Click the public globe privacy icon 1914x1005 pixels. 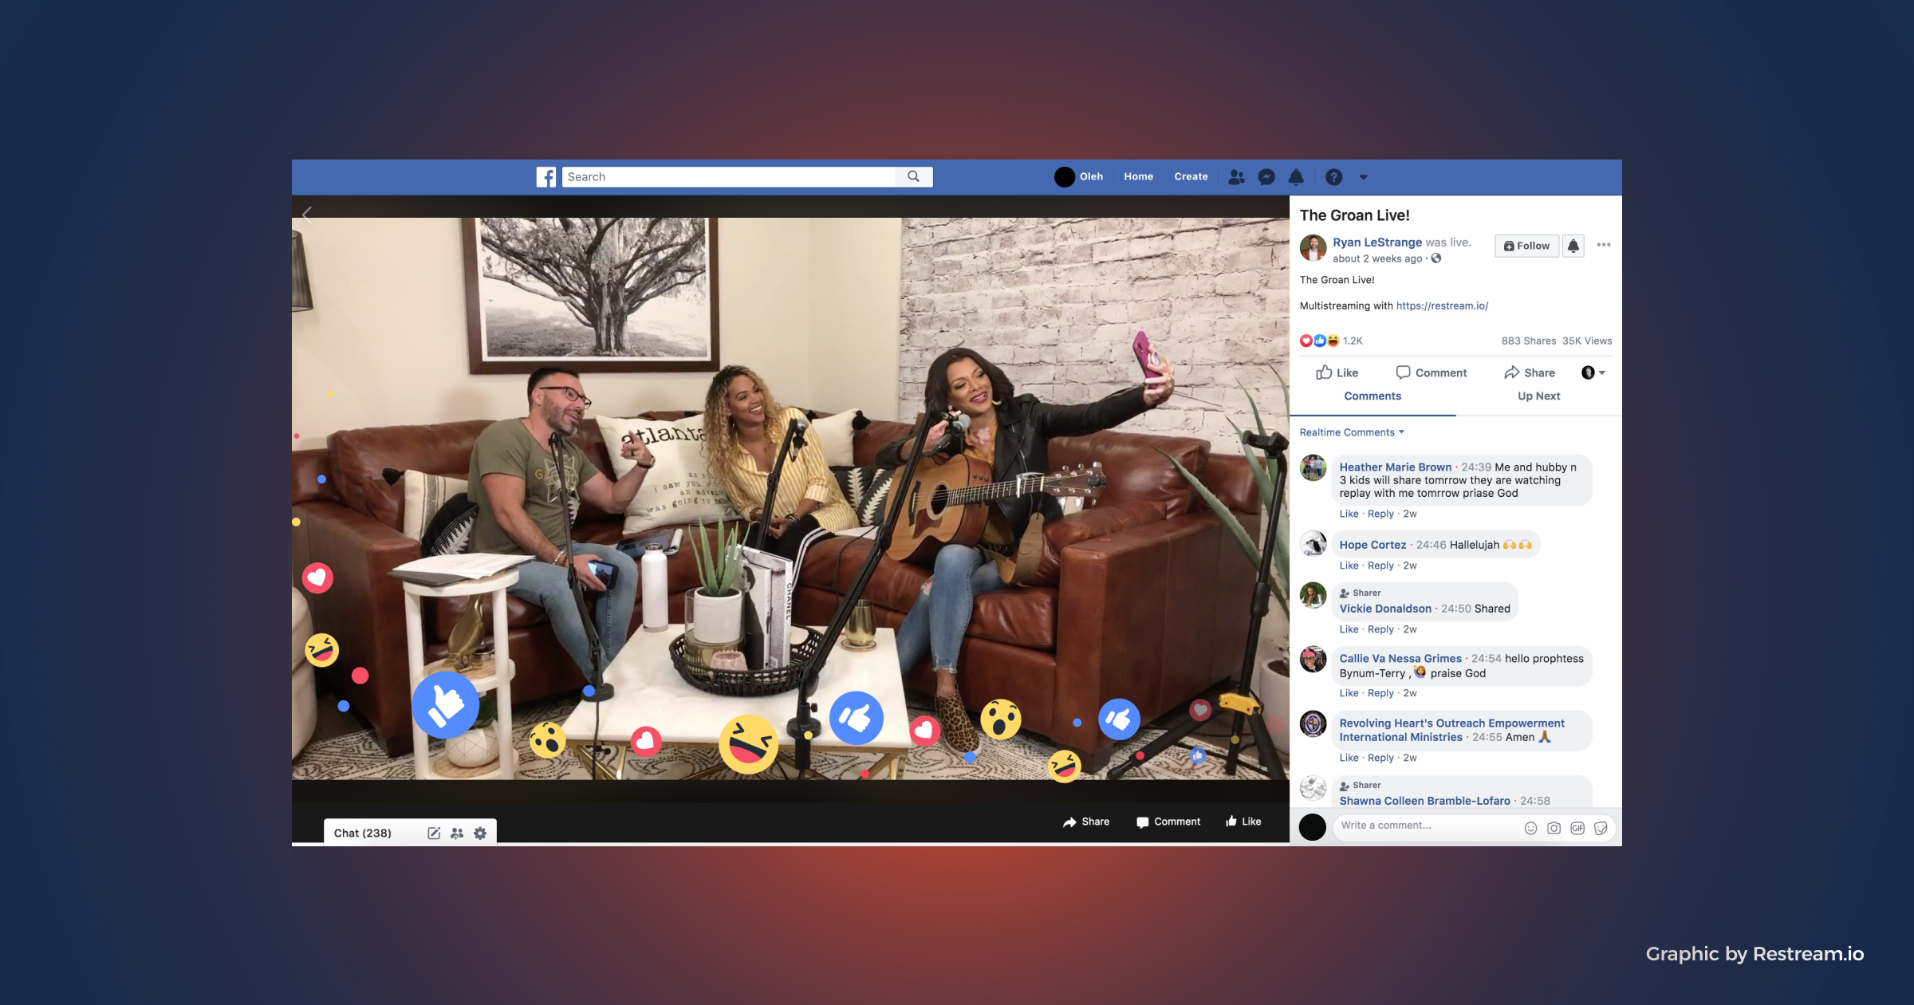point(1436,258)
